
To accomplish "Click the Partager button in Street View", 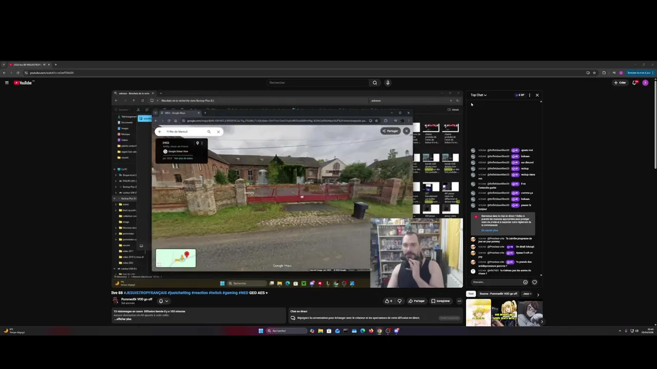I will pyautogui.click(x=391, y=131).
